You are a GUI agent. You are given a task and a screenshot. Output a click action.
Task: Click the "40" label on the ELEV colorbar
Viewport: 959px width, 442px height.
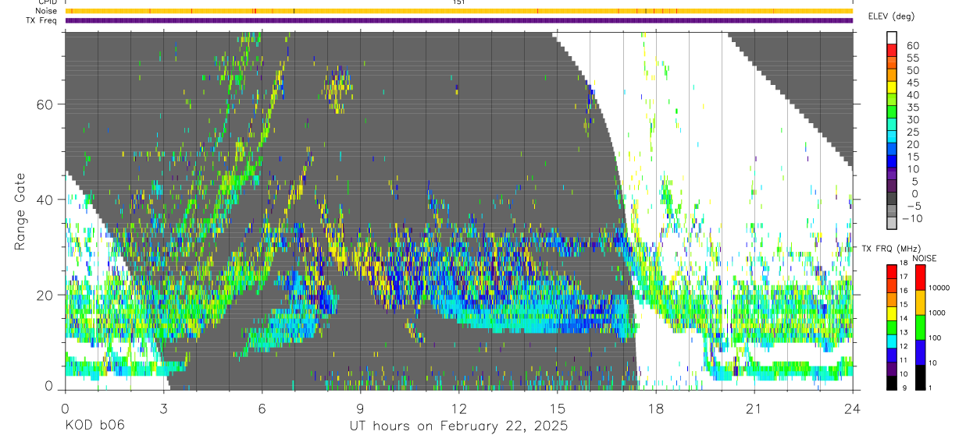913,95
